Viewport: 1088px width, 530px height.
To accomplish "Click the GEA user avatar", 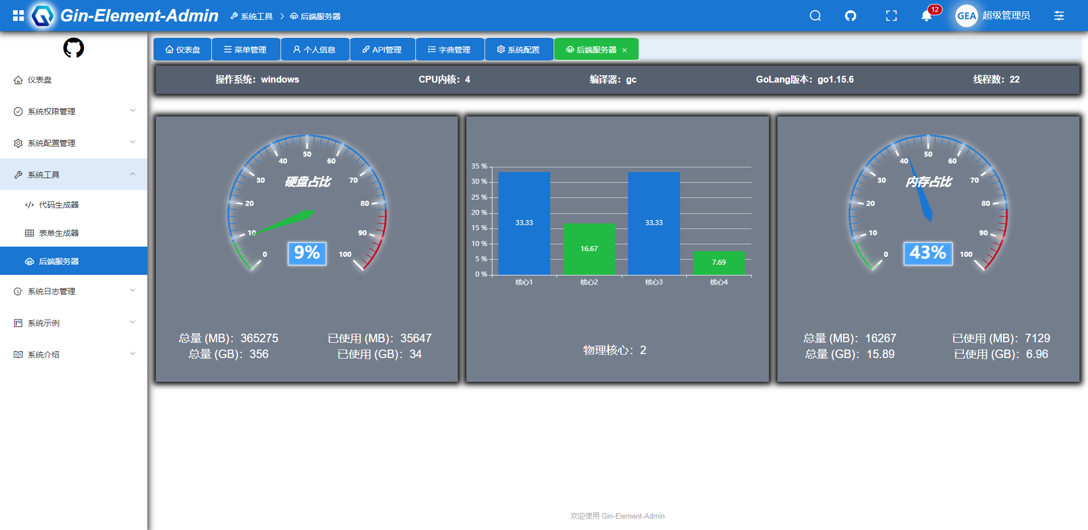I will click(966, 16).
